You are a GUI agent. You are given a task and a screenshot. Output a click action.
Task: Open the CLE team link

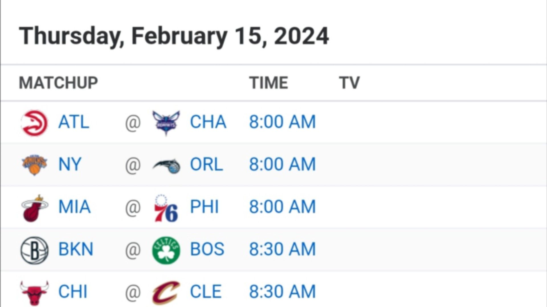(206, 291)
